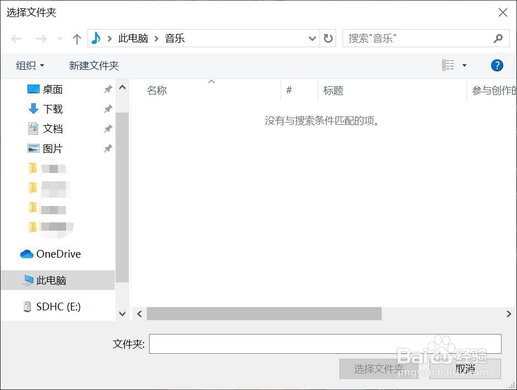Screen dimensions: 517x390
Task: Go up one folder level
Action: (x=76, y=38)
